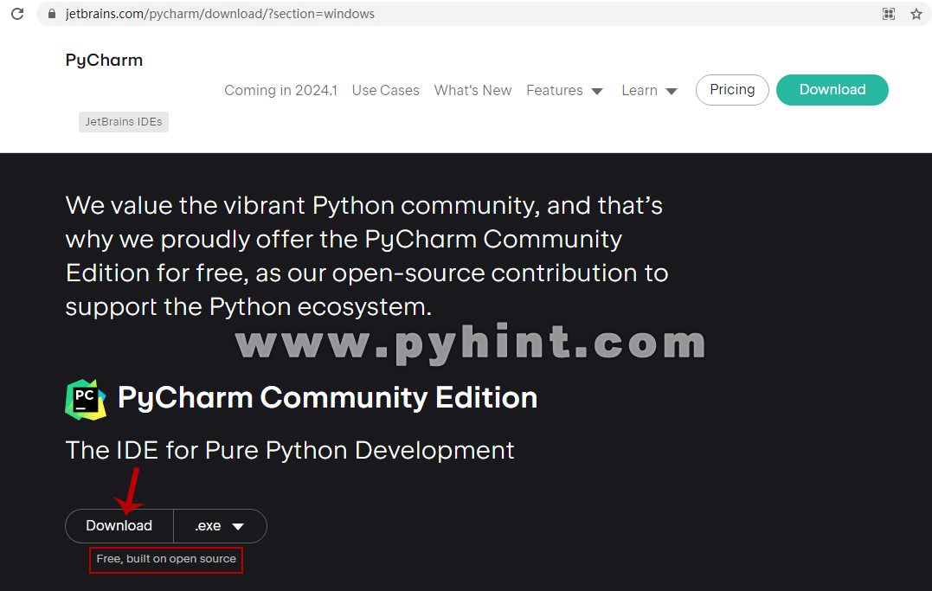
Task: Expand the Features dropdown menu
Action: (565, 90)
